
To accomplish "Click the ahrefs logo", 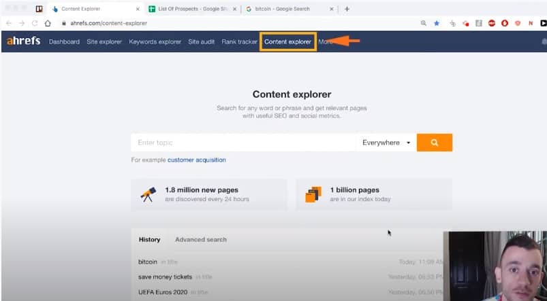I will tap(23, 41).
